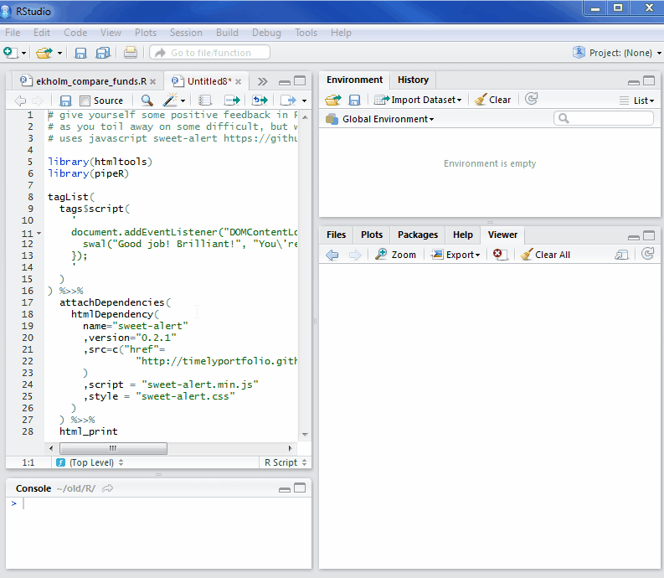Open the New File dropdown arrow
This screenshot has height=578, width=664.
point(23,53)
